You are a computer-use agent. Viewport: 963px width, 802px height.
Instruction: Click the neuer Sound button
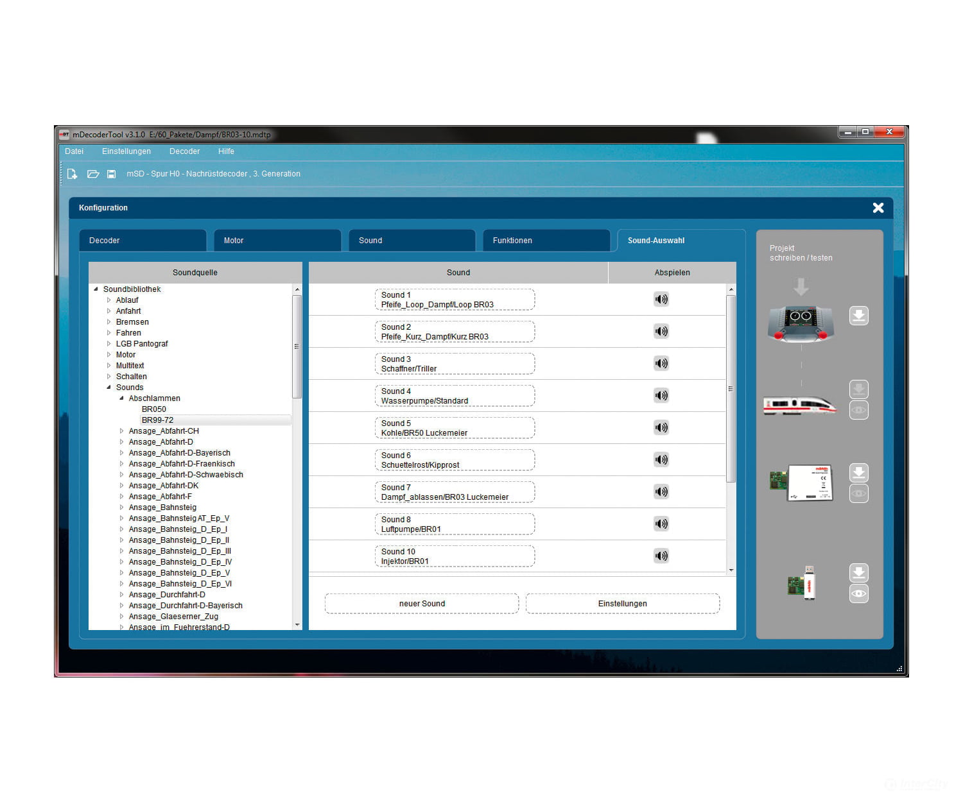[422, 604]
